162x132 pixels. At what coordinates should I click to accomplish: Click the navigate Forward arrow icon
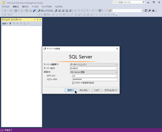coord(11,11)
